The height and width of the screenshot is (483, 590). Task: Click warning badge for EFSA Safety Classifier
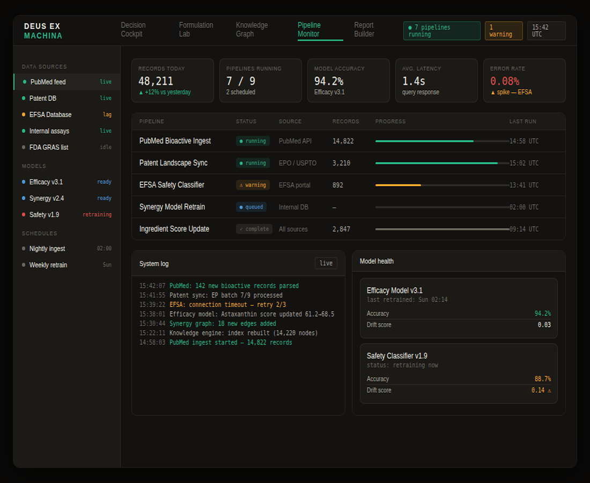pos(253,185)
